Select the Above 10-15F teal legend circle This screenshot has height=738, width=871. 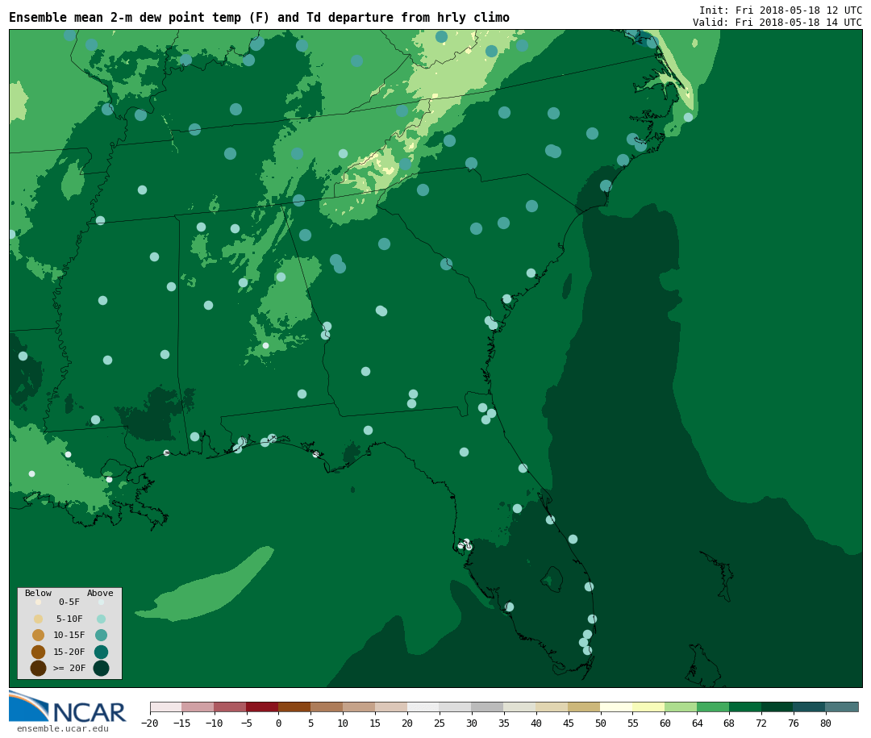[x=101, y=636]
